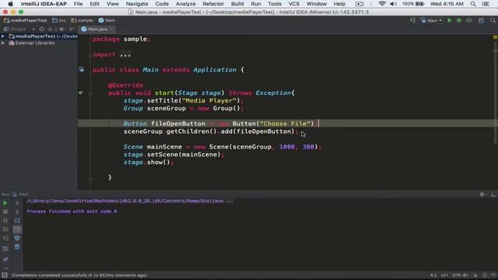Open macOS Notification Center icon
This screenshot has width=498, height=280.
(486, 4)
